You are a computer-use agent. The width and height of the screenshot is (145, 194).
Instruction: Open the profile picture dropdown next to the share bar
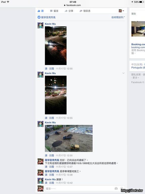click(x=121, y=11)
